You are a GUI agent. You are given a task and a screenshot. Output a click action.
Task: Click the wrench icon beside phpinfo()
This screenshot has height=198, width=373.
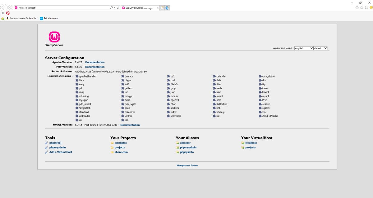click(x=47, y=143)
